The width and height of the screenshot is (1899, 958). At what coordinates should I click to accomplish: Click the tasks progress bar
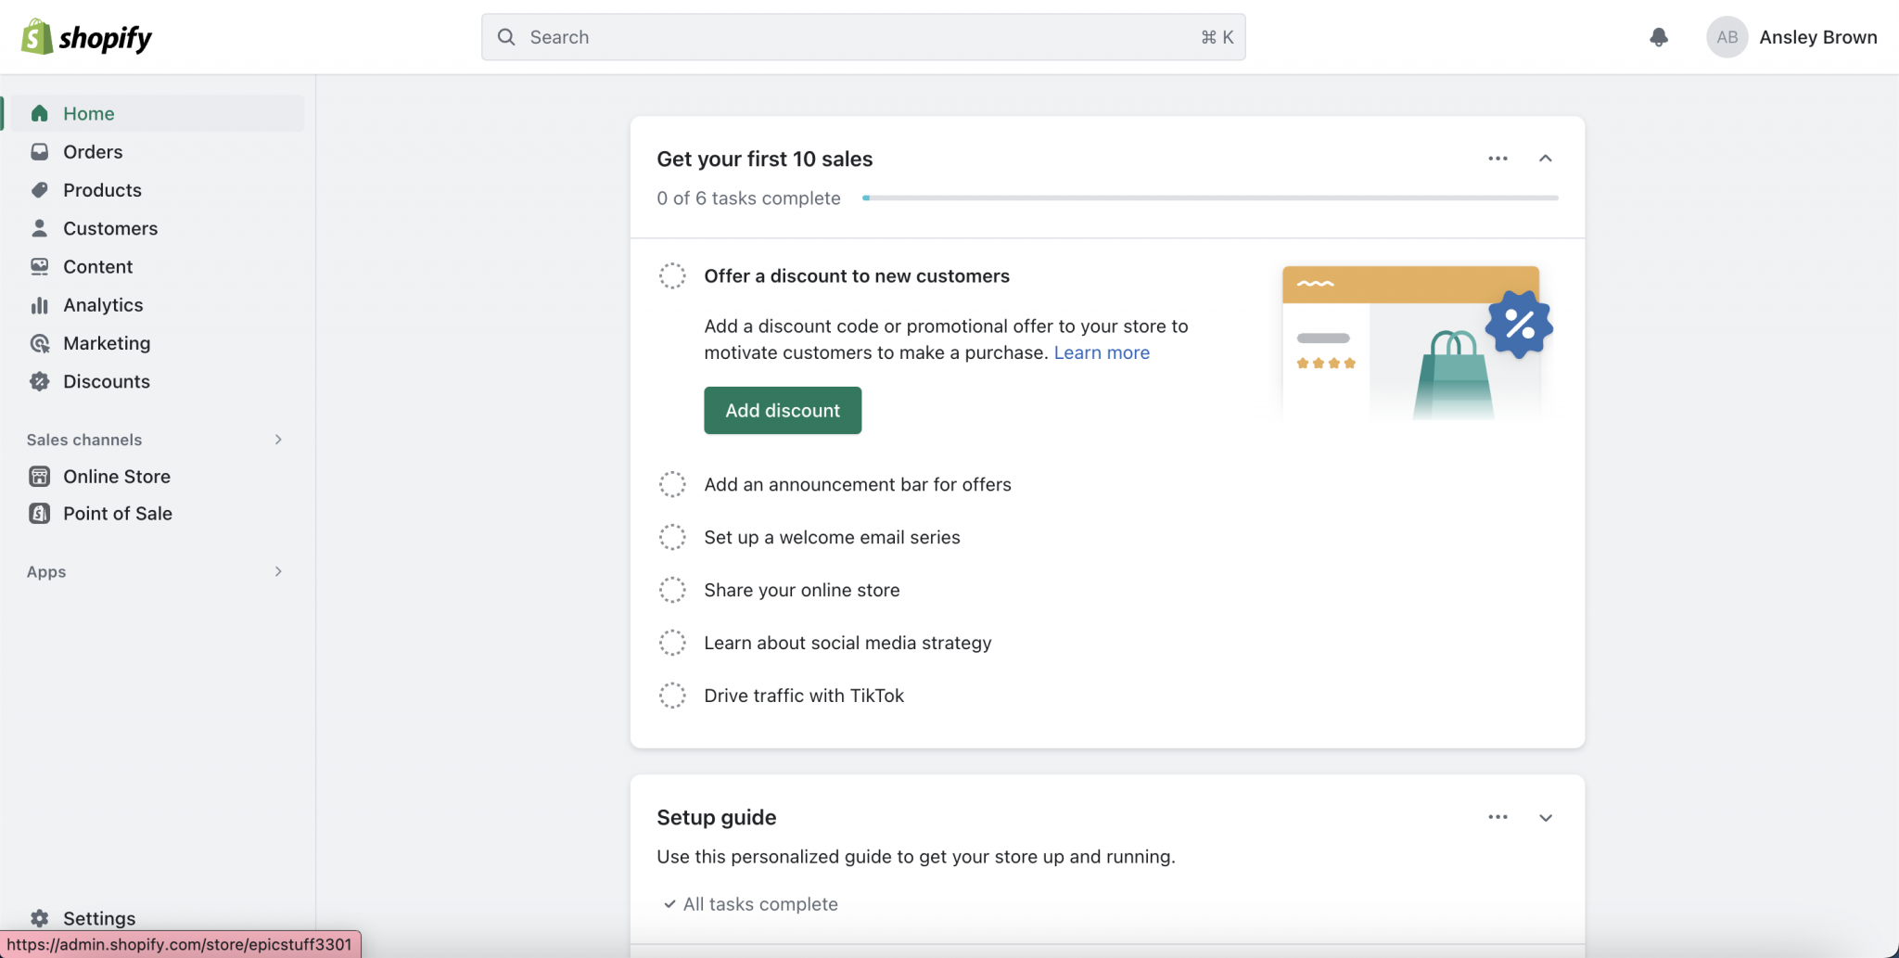click(1210, 198)
